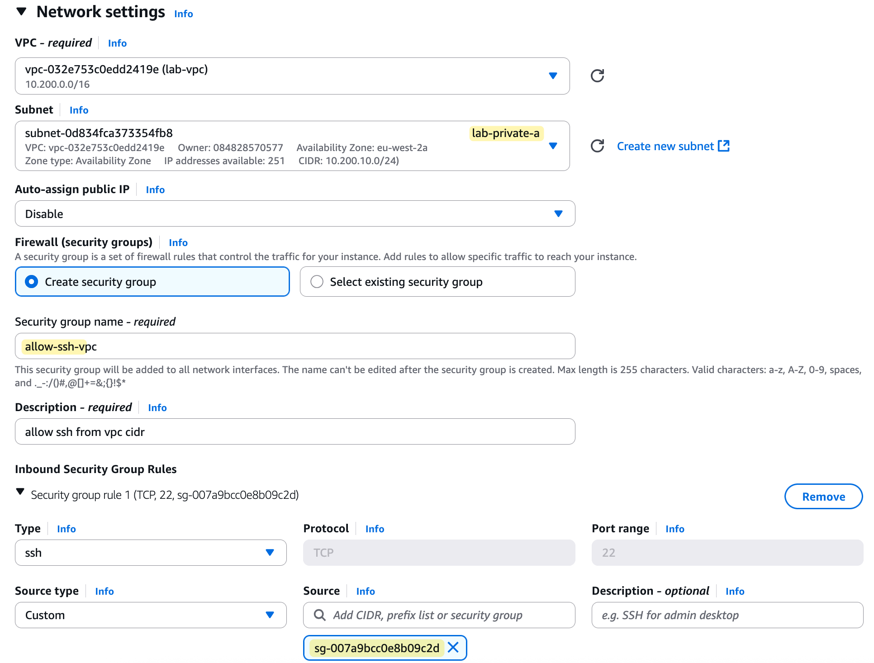This screenshot has height=663, width=874.
Task: Click the Remove button for the rule
Action: pyautogui.click(x=823, y=496)
